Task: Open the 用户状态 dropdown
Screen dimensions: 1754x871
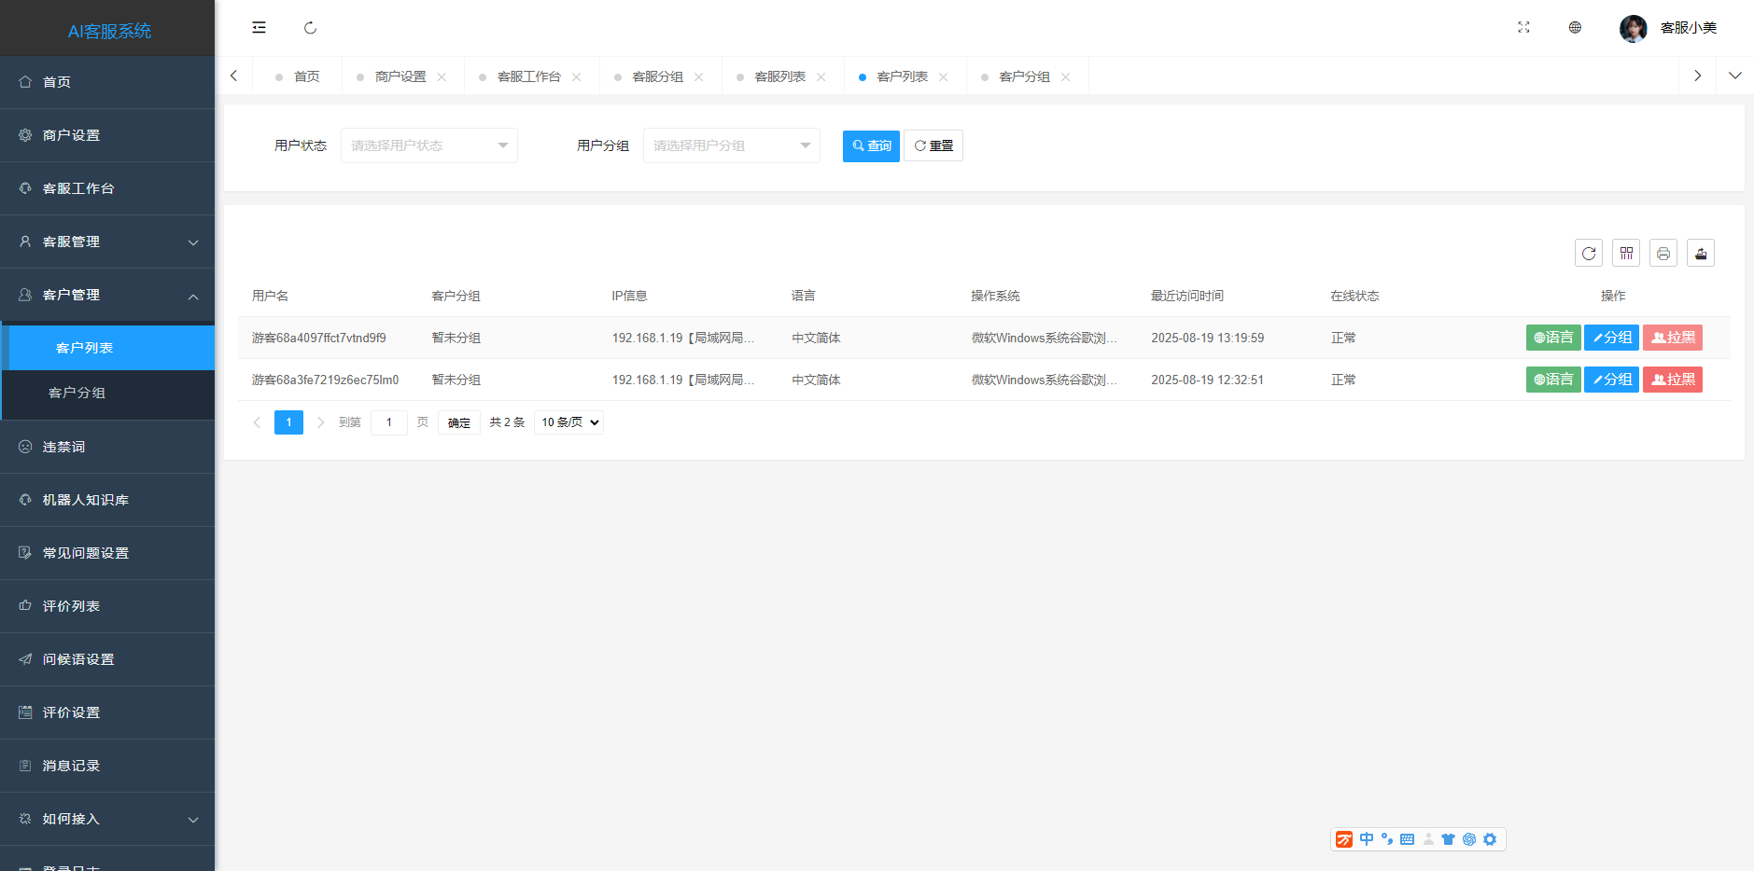Action: pyautogui.click(x=428, y=145)
